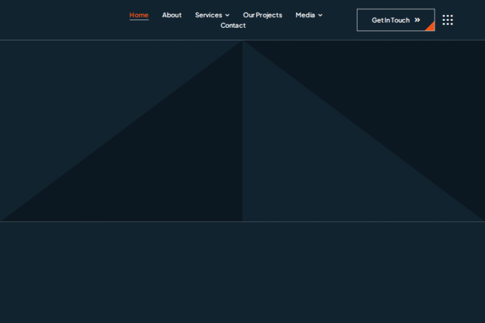Click the chevron icon beside Media
This screenshot has height=323, width=485.
click(320, 15)
